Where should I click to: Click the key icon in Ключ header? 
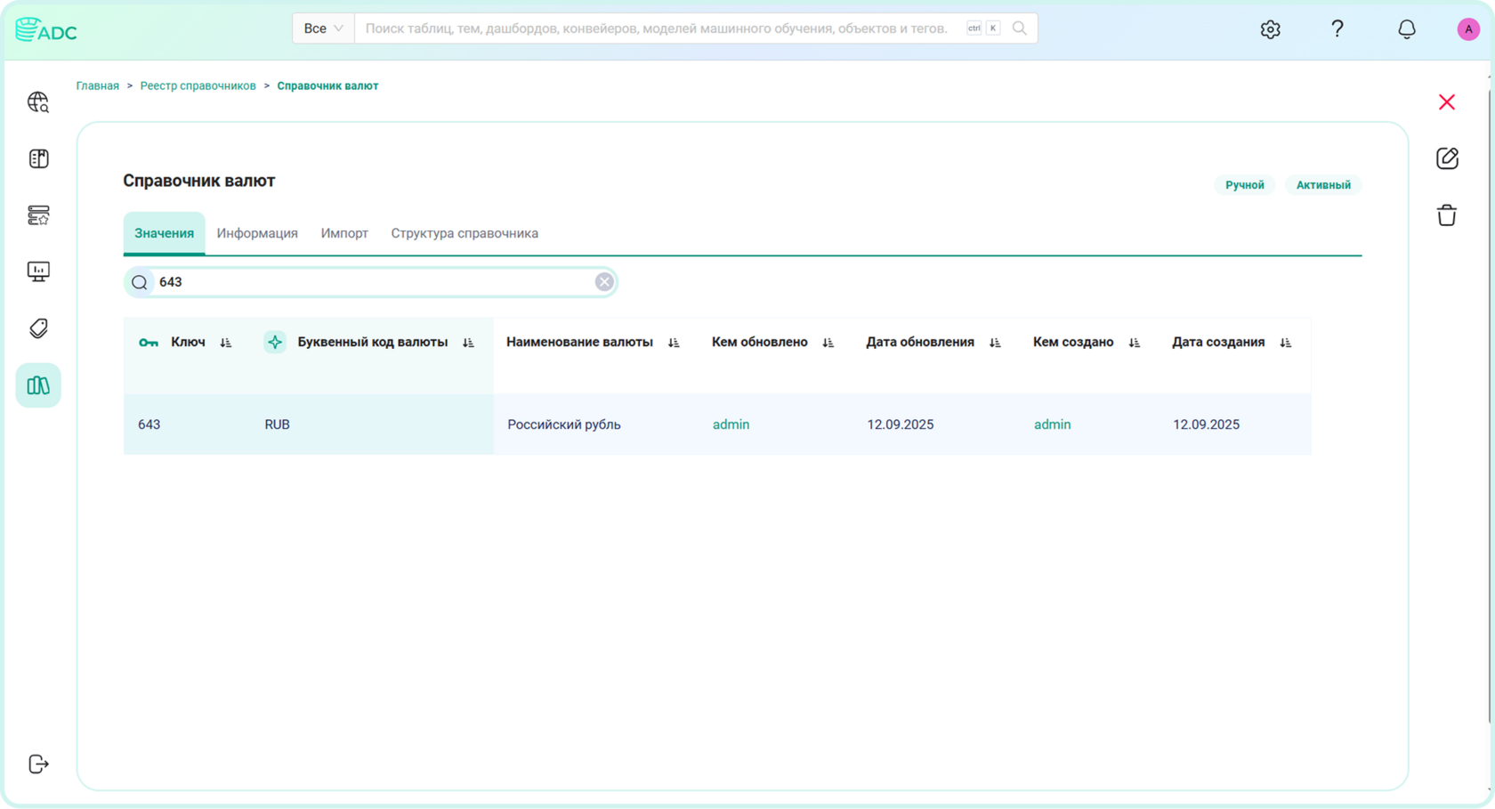pyautogui.click(x=149, y=343)
